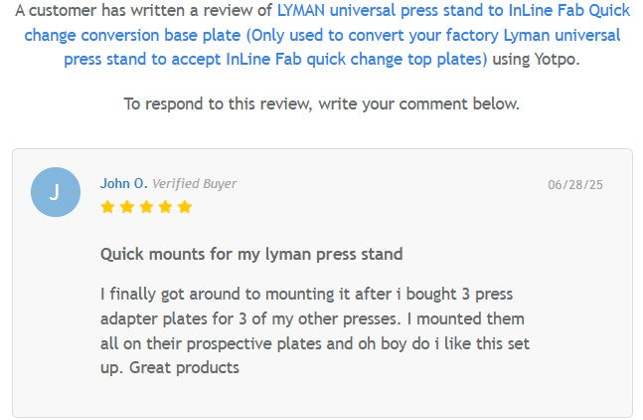The width and height of the screenshot is (643, 420).
Task: Click the third yellow rating star
Action: [x=146, y=207]
